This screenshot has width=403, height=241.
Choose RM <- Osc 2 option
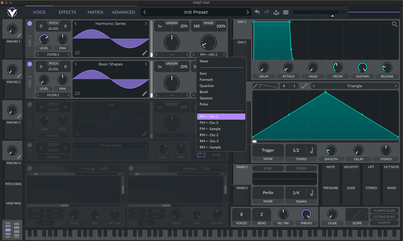(x=221, y=135)
